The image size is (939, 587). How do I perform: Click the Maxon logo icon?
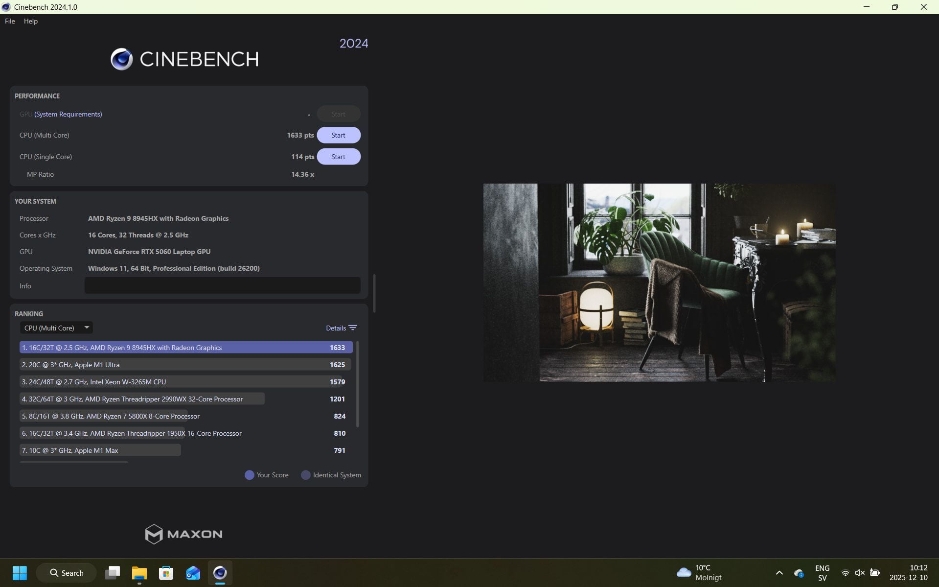click(x=154, y=534)
